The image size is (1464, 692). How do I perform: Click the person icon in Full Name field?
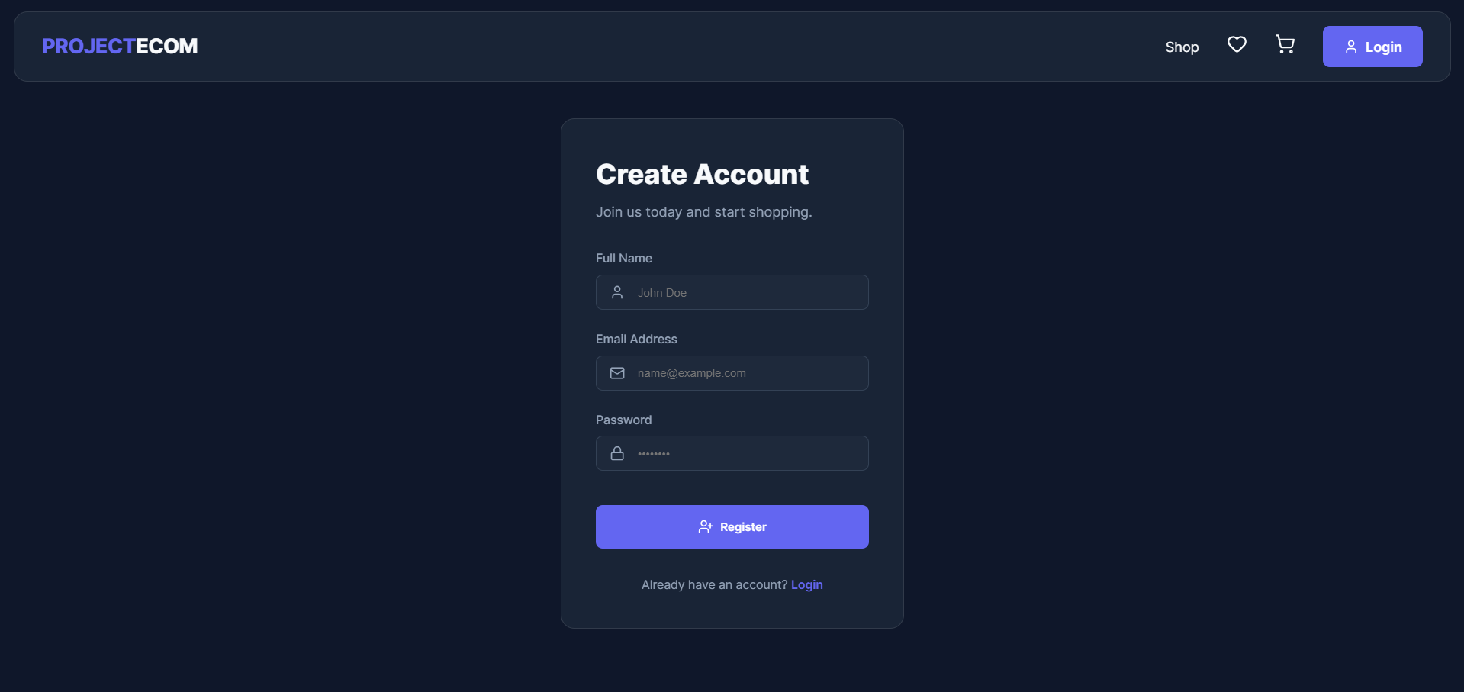tap(617, 292)
